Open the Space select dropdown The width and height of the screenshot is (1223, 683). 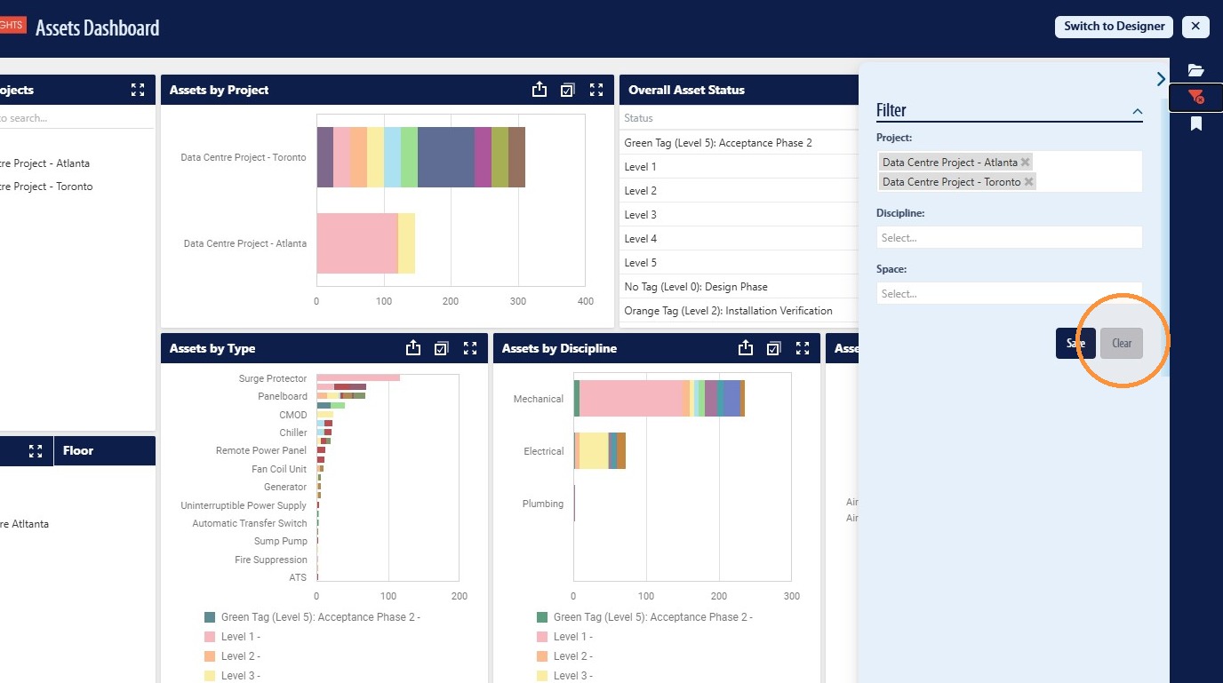1009,293
